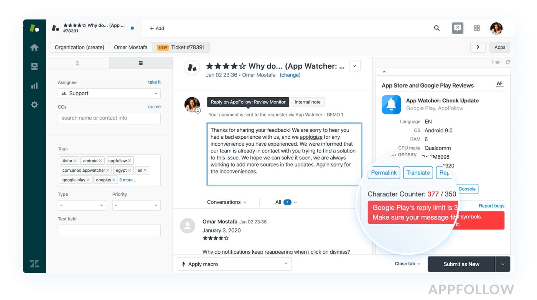Click the Submit as New button

(461, 264)
